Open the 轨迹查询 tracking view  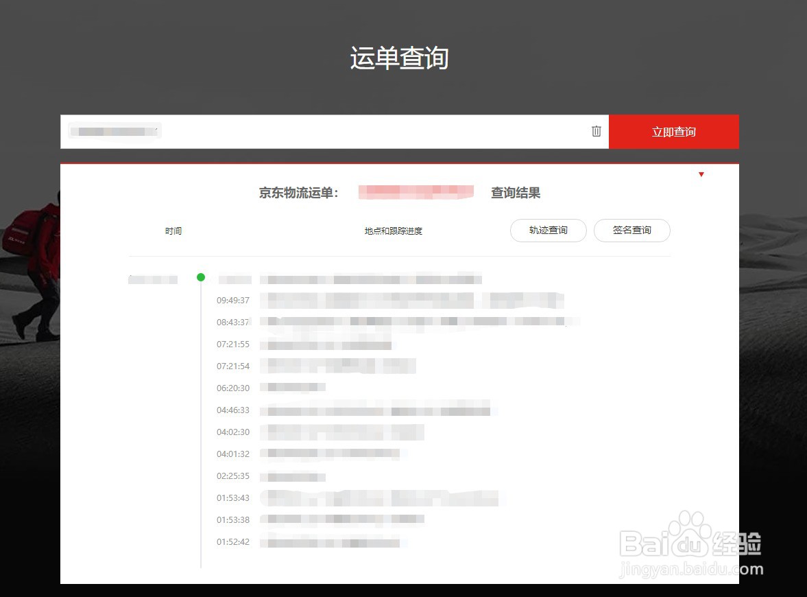[548, 231]
